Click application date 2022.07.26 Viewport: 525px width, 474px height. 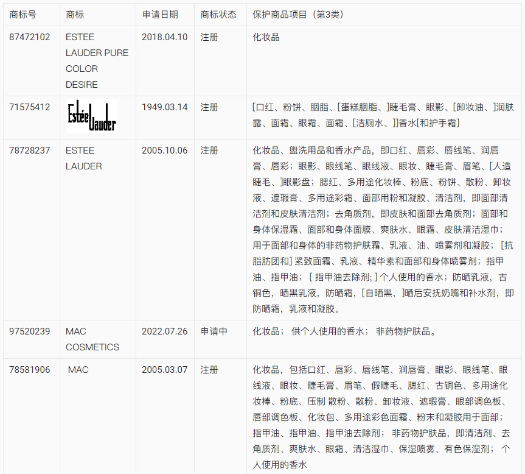point(164,331)
